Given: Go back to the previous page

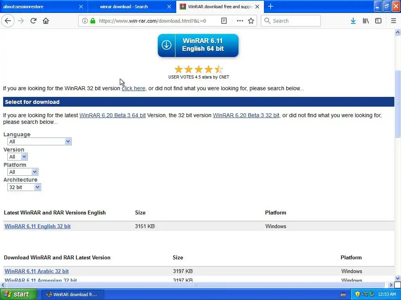Looking at the screenshot, I should pos(8,21).
